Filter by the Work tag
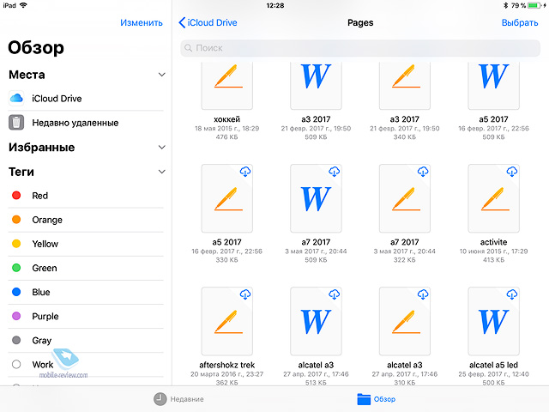The height and width of the screenshot is (412, 549). point(86,365)
